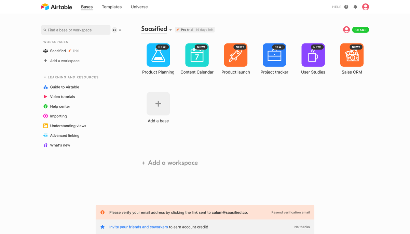
Task: Click the User Studies base label
Action: pyautogui.click(x=313, y=72)
